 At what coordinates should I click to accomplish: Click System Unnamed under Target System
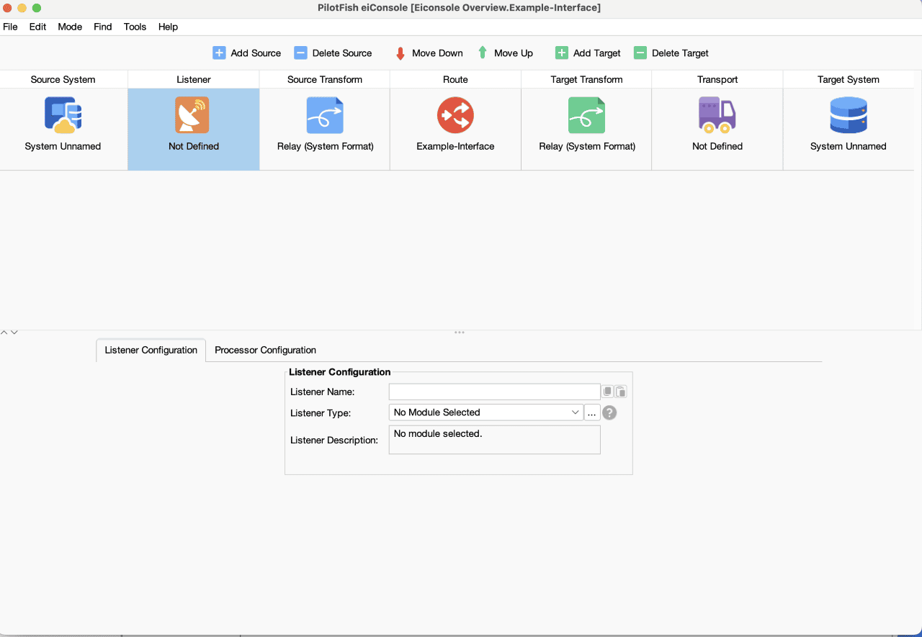pyautogui.click(x=849, y=146)
